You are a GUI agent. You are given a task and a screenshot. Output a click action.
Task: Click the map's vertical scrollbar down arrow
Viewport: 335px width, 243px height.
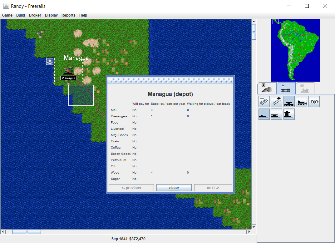tap(254, 227)
